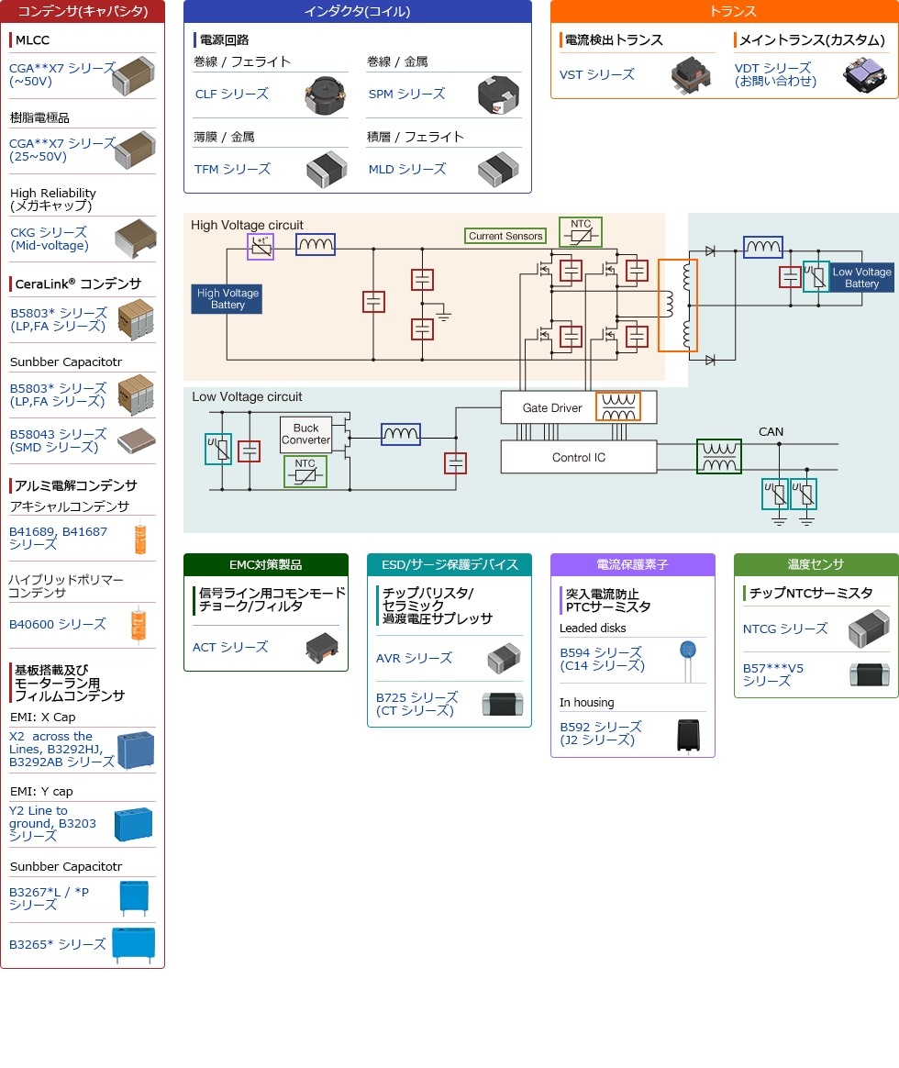Click the High Voltage Battery block
Image resolution: width=899 pixels, height=1068 pixels.
[228, 299]
